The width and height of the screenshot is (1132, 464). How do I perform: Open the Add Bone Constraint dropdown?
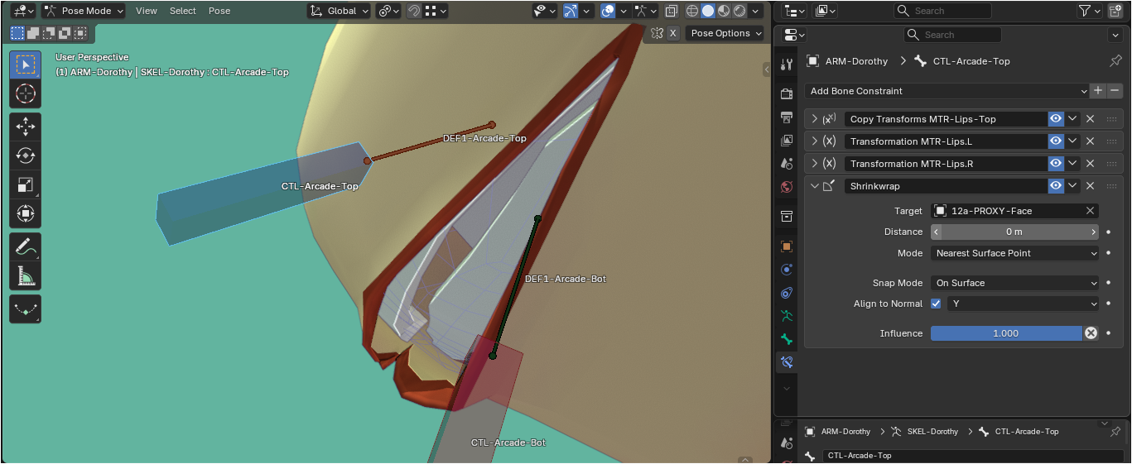click(x=947, y=91)
